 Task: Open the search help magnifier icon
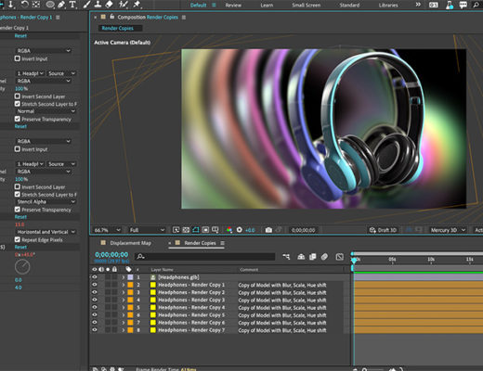[x=476, y=5]
